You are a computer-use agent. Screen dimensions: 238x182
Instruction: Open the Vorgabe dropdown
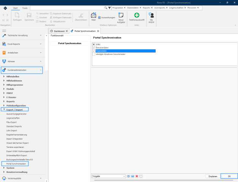[124, 176]
